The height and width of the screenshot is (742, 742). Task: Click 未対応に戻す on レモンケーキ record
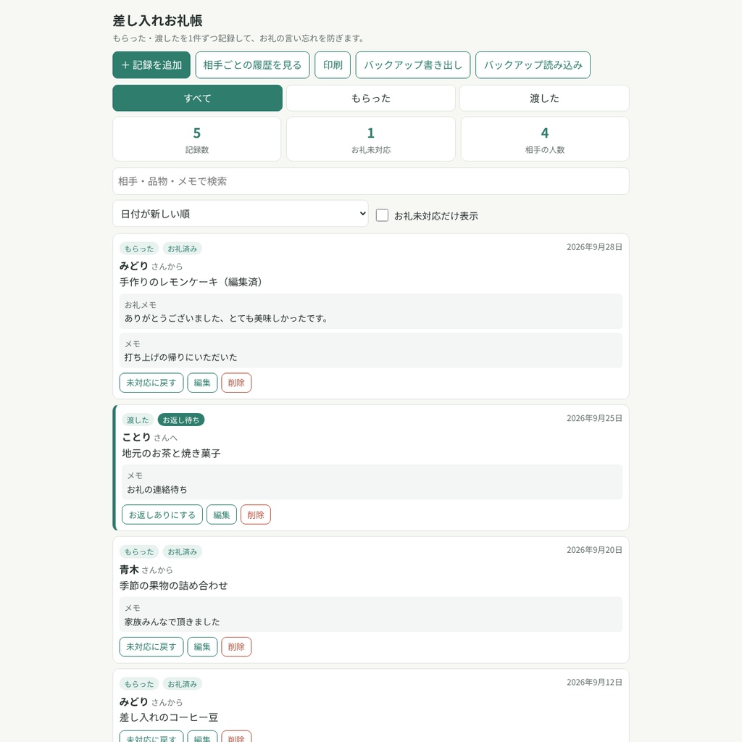151,383
